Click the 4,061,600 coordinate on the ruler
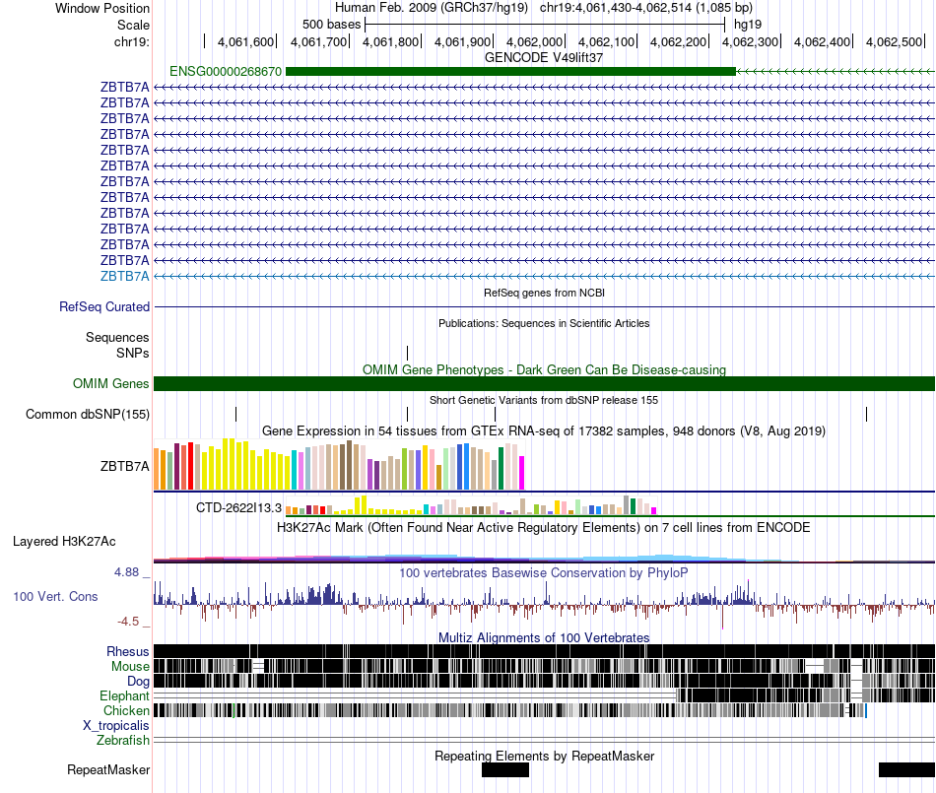Viewport: 936px width, 793px height. click(x=245, y=41)
